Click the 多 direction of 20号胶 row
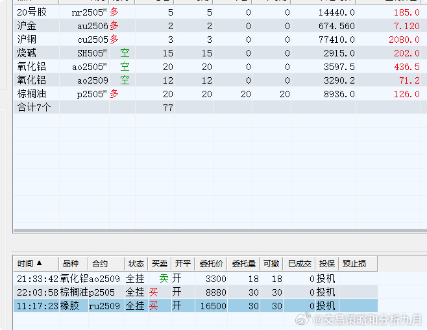Image resolution: width=427 pixels, height=330 pixels. pyautogui.click(x=114, y=12)
